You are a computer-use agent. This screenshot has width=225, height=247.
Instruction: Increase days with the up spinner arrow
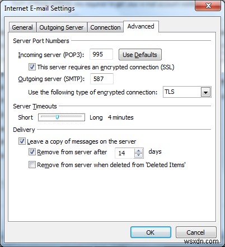pyautogui.click(x=138, y=150)
